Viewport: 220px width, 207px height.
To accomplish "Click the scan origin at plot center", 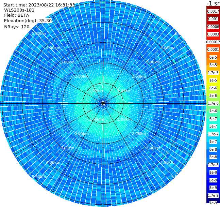I will (103, 103).
